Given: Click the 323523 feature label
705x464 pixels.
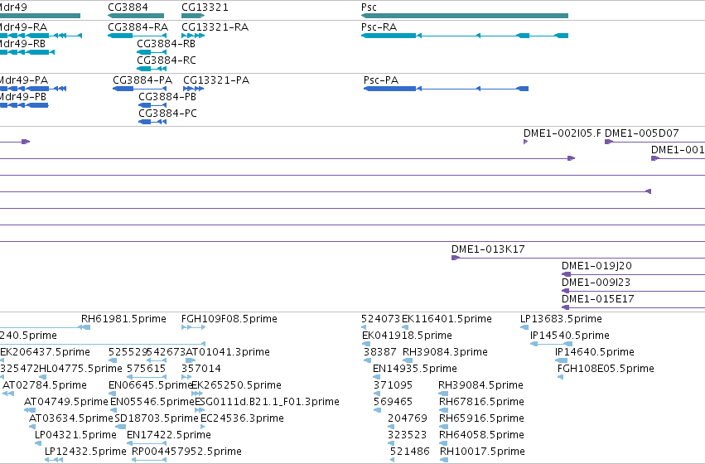Looking at the screenshot, I should 408,435.
